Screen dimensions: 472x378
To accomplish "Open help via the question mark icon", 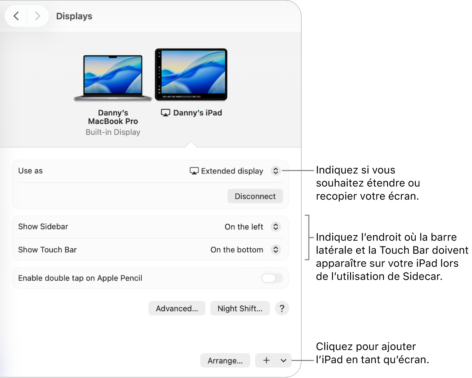I will [282, 308].
